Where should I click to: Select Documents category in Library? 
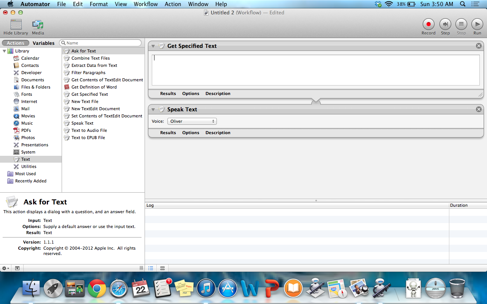coord(32,80)
